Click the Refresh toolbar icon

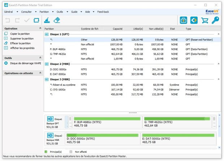(36, 20)
